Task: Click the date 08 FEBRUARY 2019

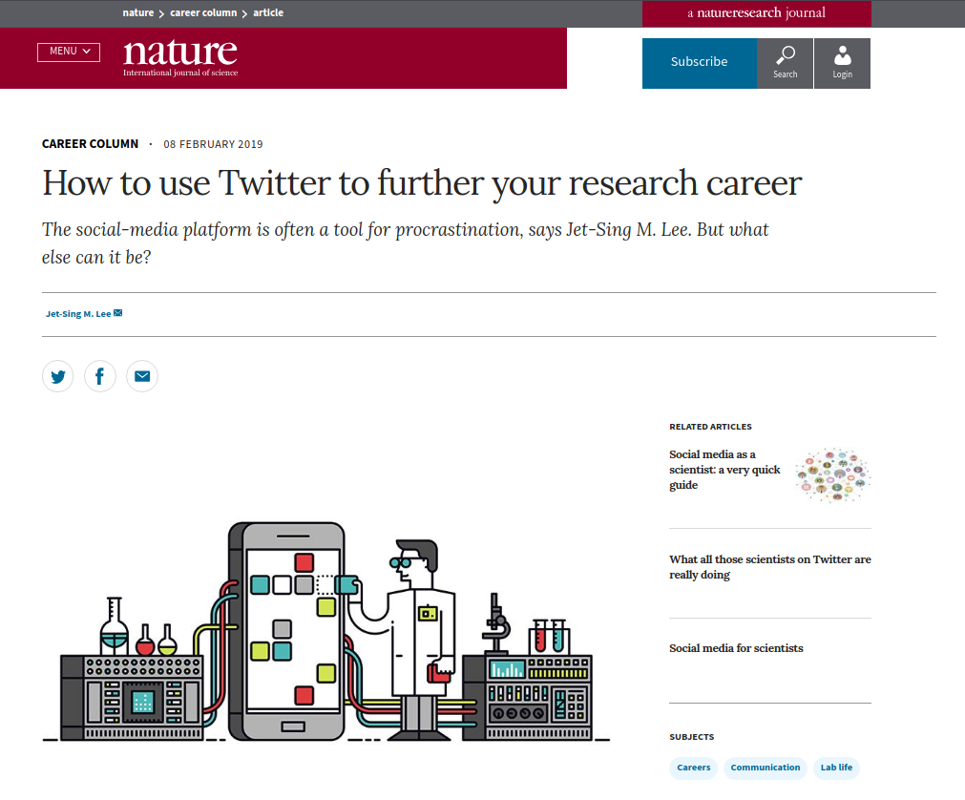Action: [x=213, y=144]
